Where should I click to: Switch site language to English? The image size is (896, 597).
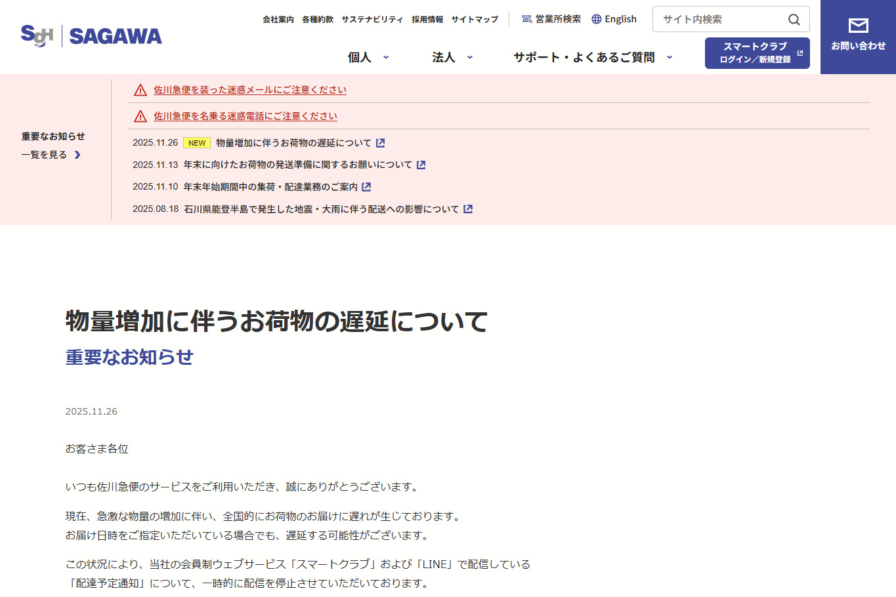coord(614,19)
